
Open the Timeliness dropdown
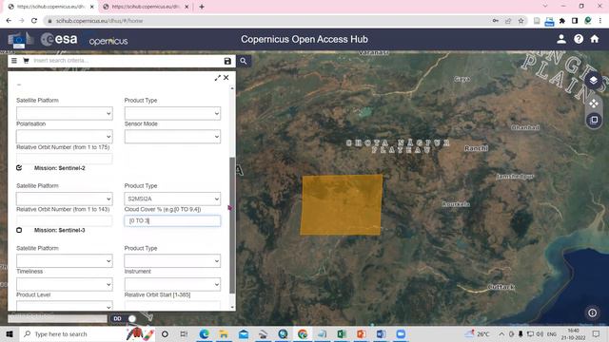pos(65,284)
